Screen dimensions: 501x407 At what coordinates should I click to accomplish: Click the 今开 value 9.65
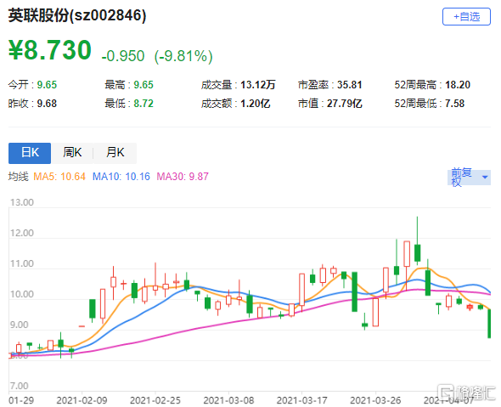[47, 85]
